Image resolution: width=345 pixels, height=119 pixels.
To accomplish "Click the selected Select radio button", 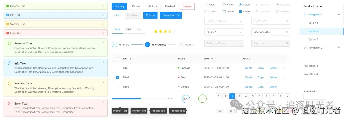I will [241, 4].
